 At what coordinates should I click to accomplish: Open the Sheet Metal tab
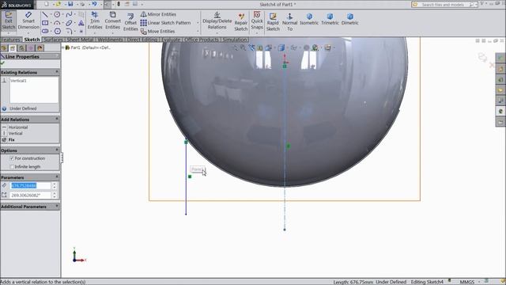[80, 40]
